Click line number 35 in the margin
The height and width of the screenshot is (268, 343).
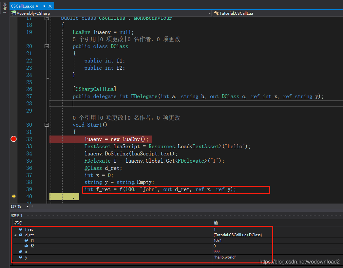pyautogui.click(x=29, y=161)
